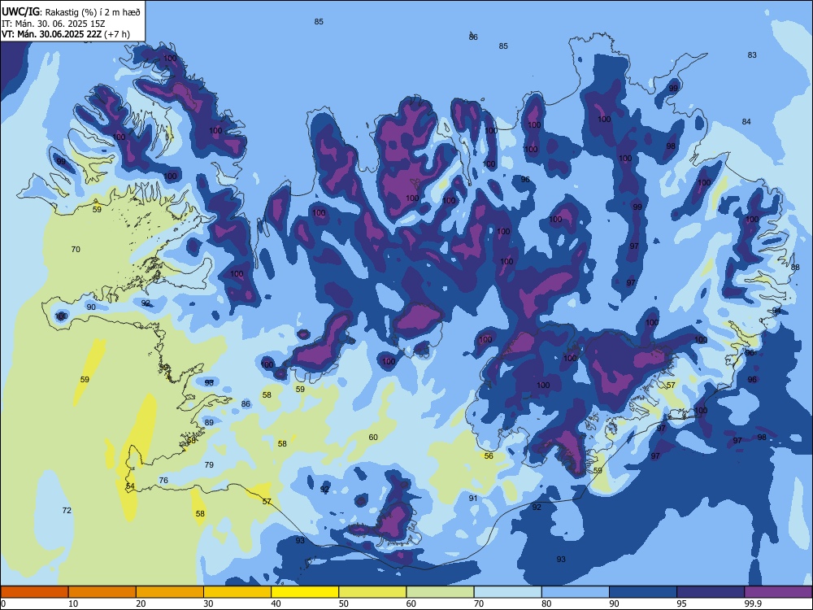Click the map value '79'

[209, 464]
